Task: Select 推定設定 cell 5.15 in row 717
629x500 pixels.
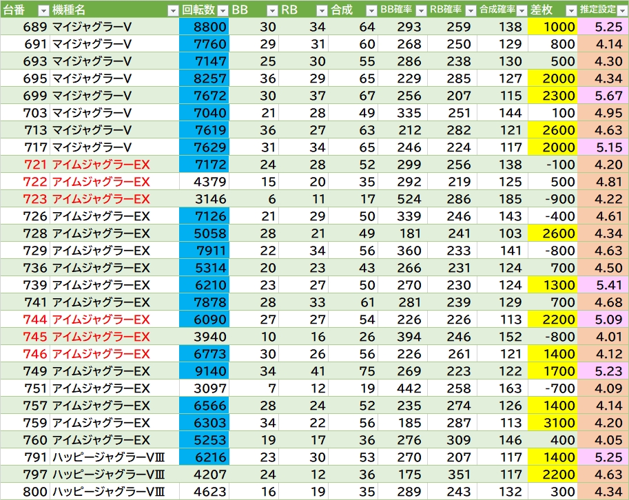Action: (x=603, y=147)
